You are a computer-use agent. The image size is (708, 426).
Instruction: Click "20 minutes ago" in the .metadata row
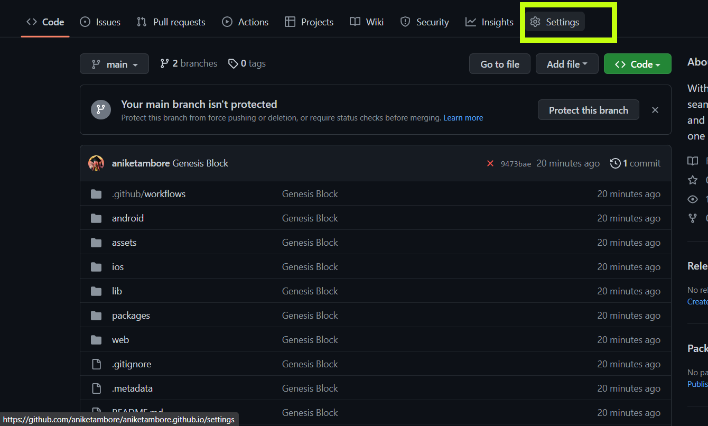coord(629,388)
